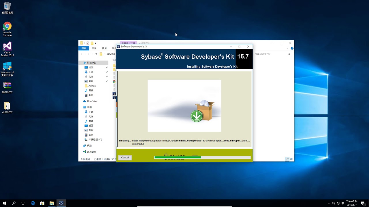Click the status text 9 個項目
This screenshot has width=369, height=207.
click(x=86, y=159)
